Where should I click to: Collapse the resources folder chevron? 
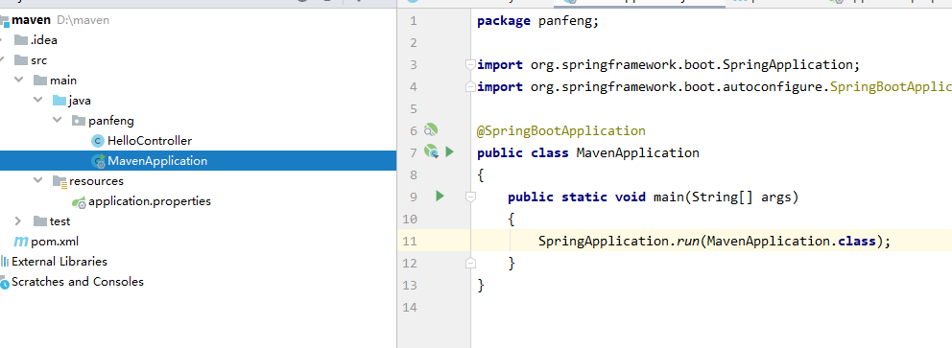point(37,180)
